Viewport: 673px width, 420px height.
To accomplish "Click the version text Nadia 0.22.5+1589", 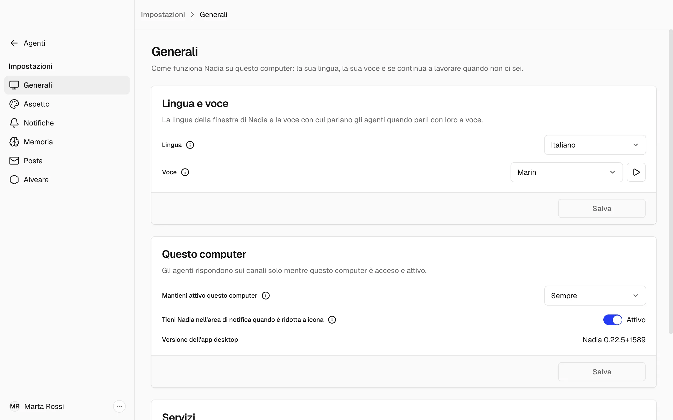I will 614,340.
